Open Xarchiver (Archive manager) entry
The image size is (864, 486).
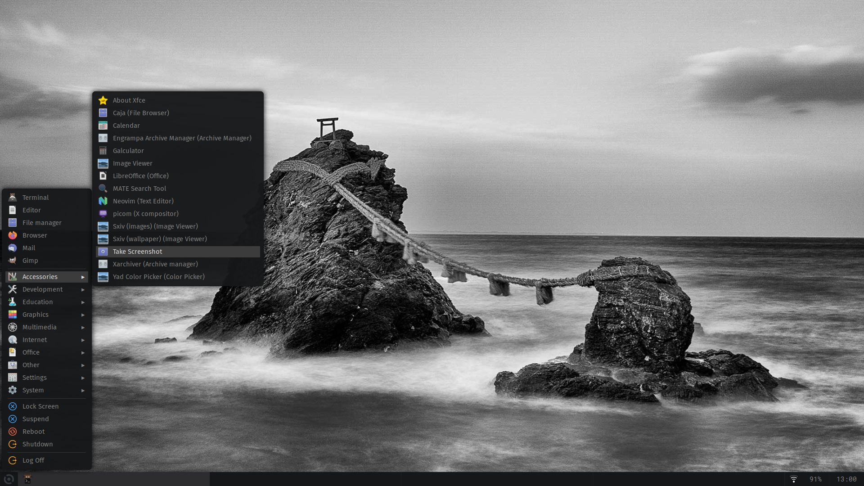[178, 264]
